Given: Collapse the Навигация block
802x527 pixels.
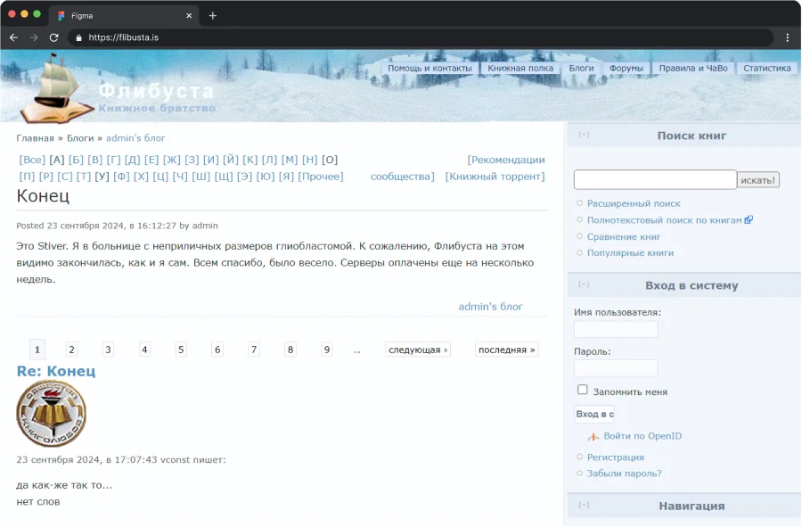Looking at the screenshot, I should pos(584,506).
